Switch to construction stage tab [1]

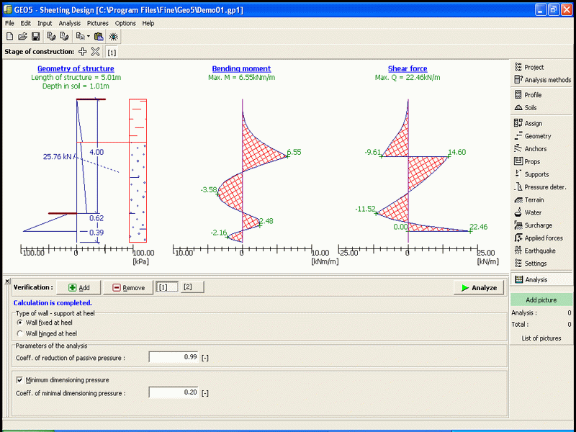coord(112,53)
